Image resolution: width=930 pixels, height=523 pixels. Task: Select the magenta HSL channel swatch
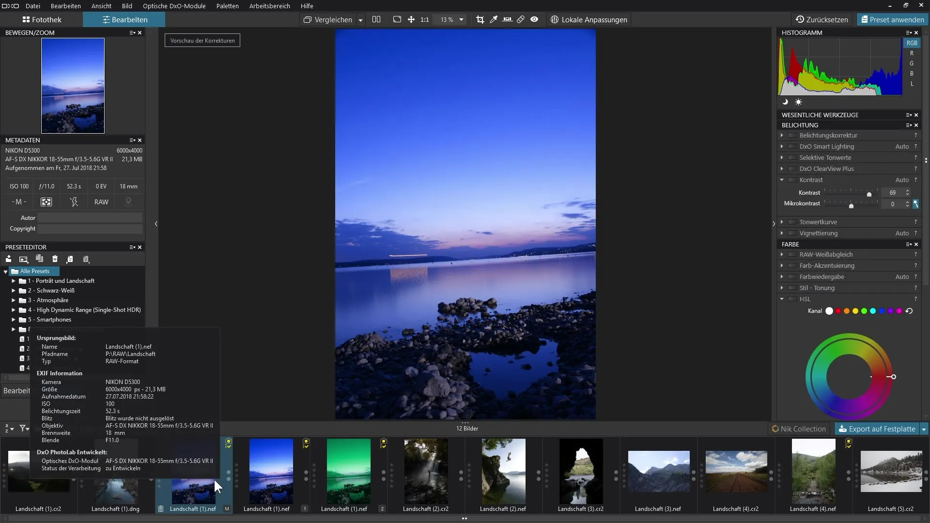[899, 311]
